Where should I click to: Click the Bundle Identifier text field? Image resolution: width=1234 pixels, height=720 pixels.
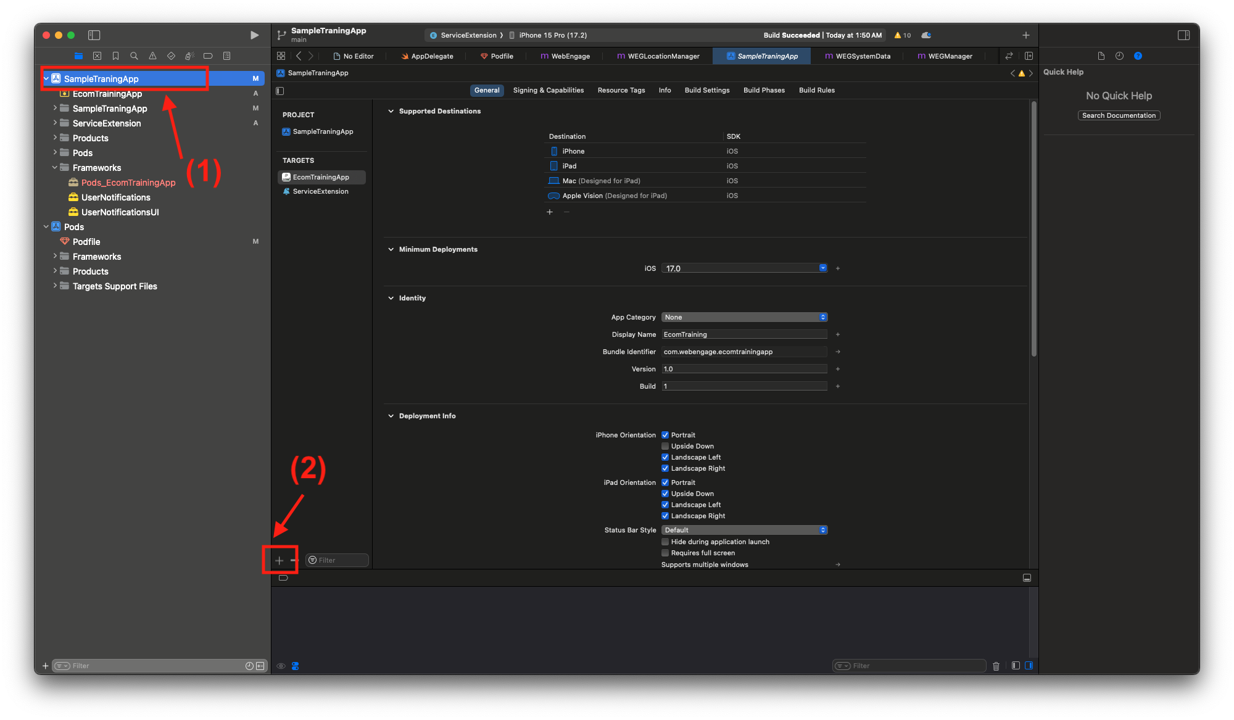click(x=744, y=352)
